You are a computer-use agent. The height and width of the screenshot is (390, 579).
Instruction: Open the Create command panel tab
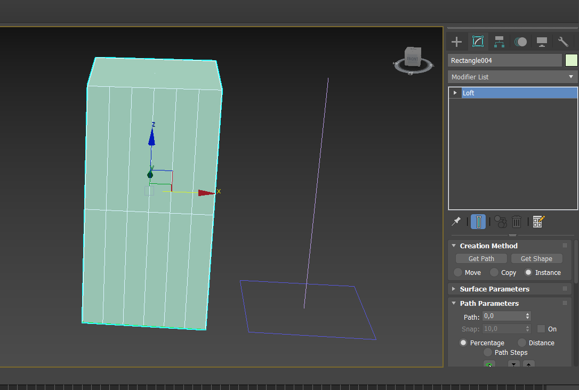pyautogui.click(x=456, y=42)
